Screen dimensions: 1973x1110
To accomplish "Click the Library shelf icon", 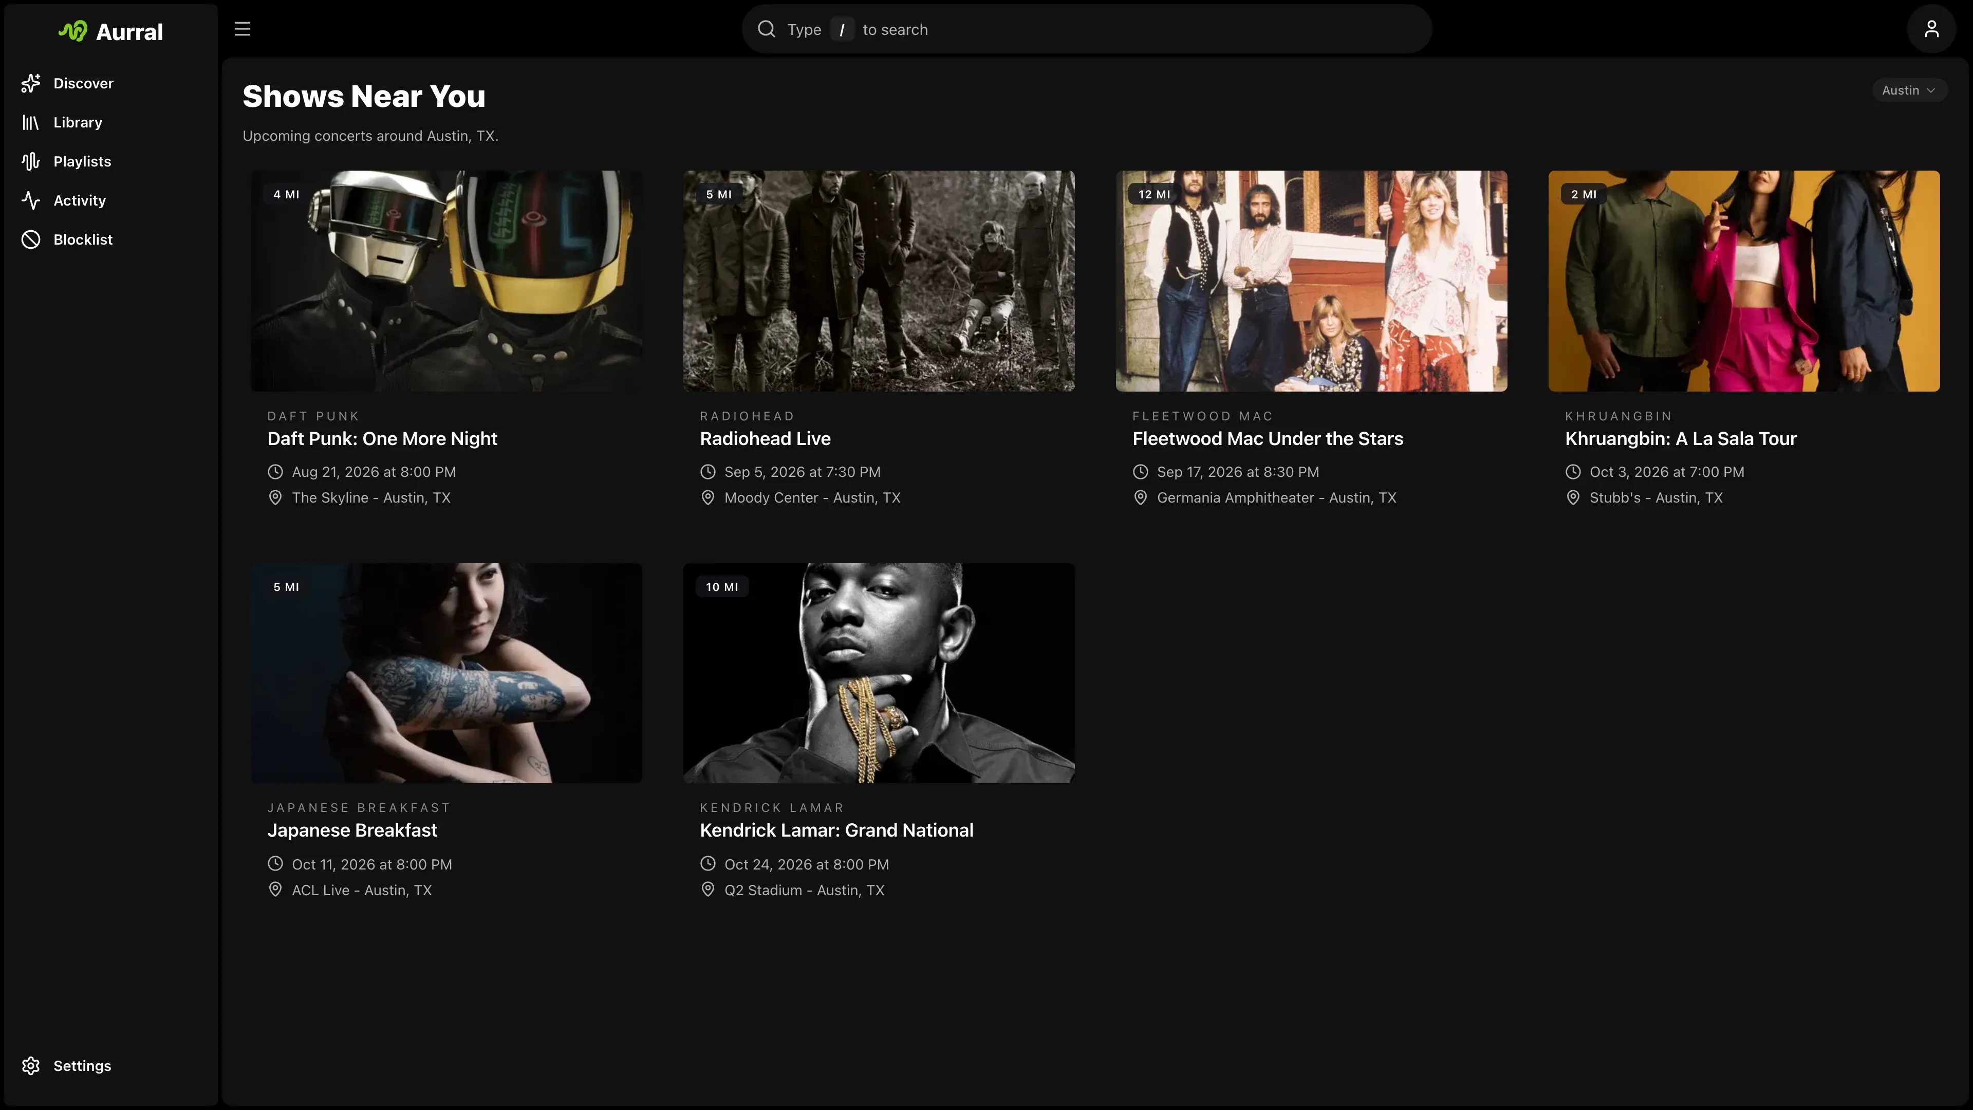I will coord(31,123).
